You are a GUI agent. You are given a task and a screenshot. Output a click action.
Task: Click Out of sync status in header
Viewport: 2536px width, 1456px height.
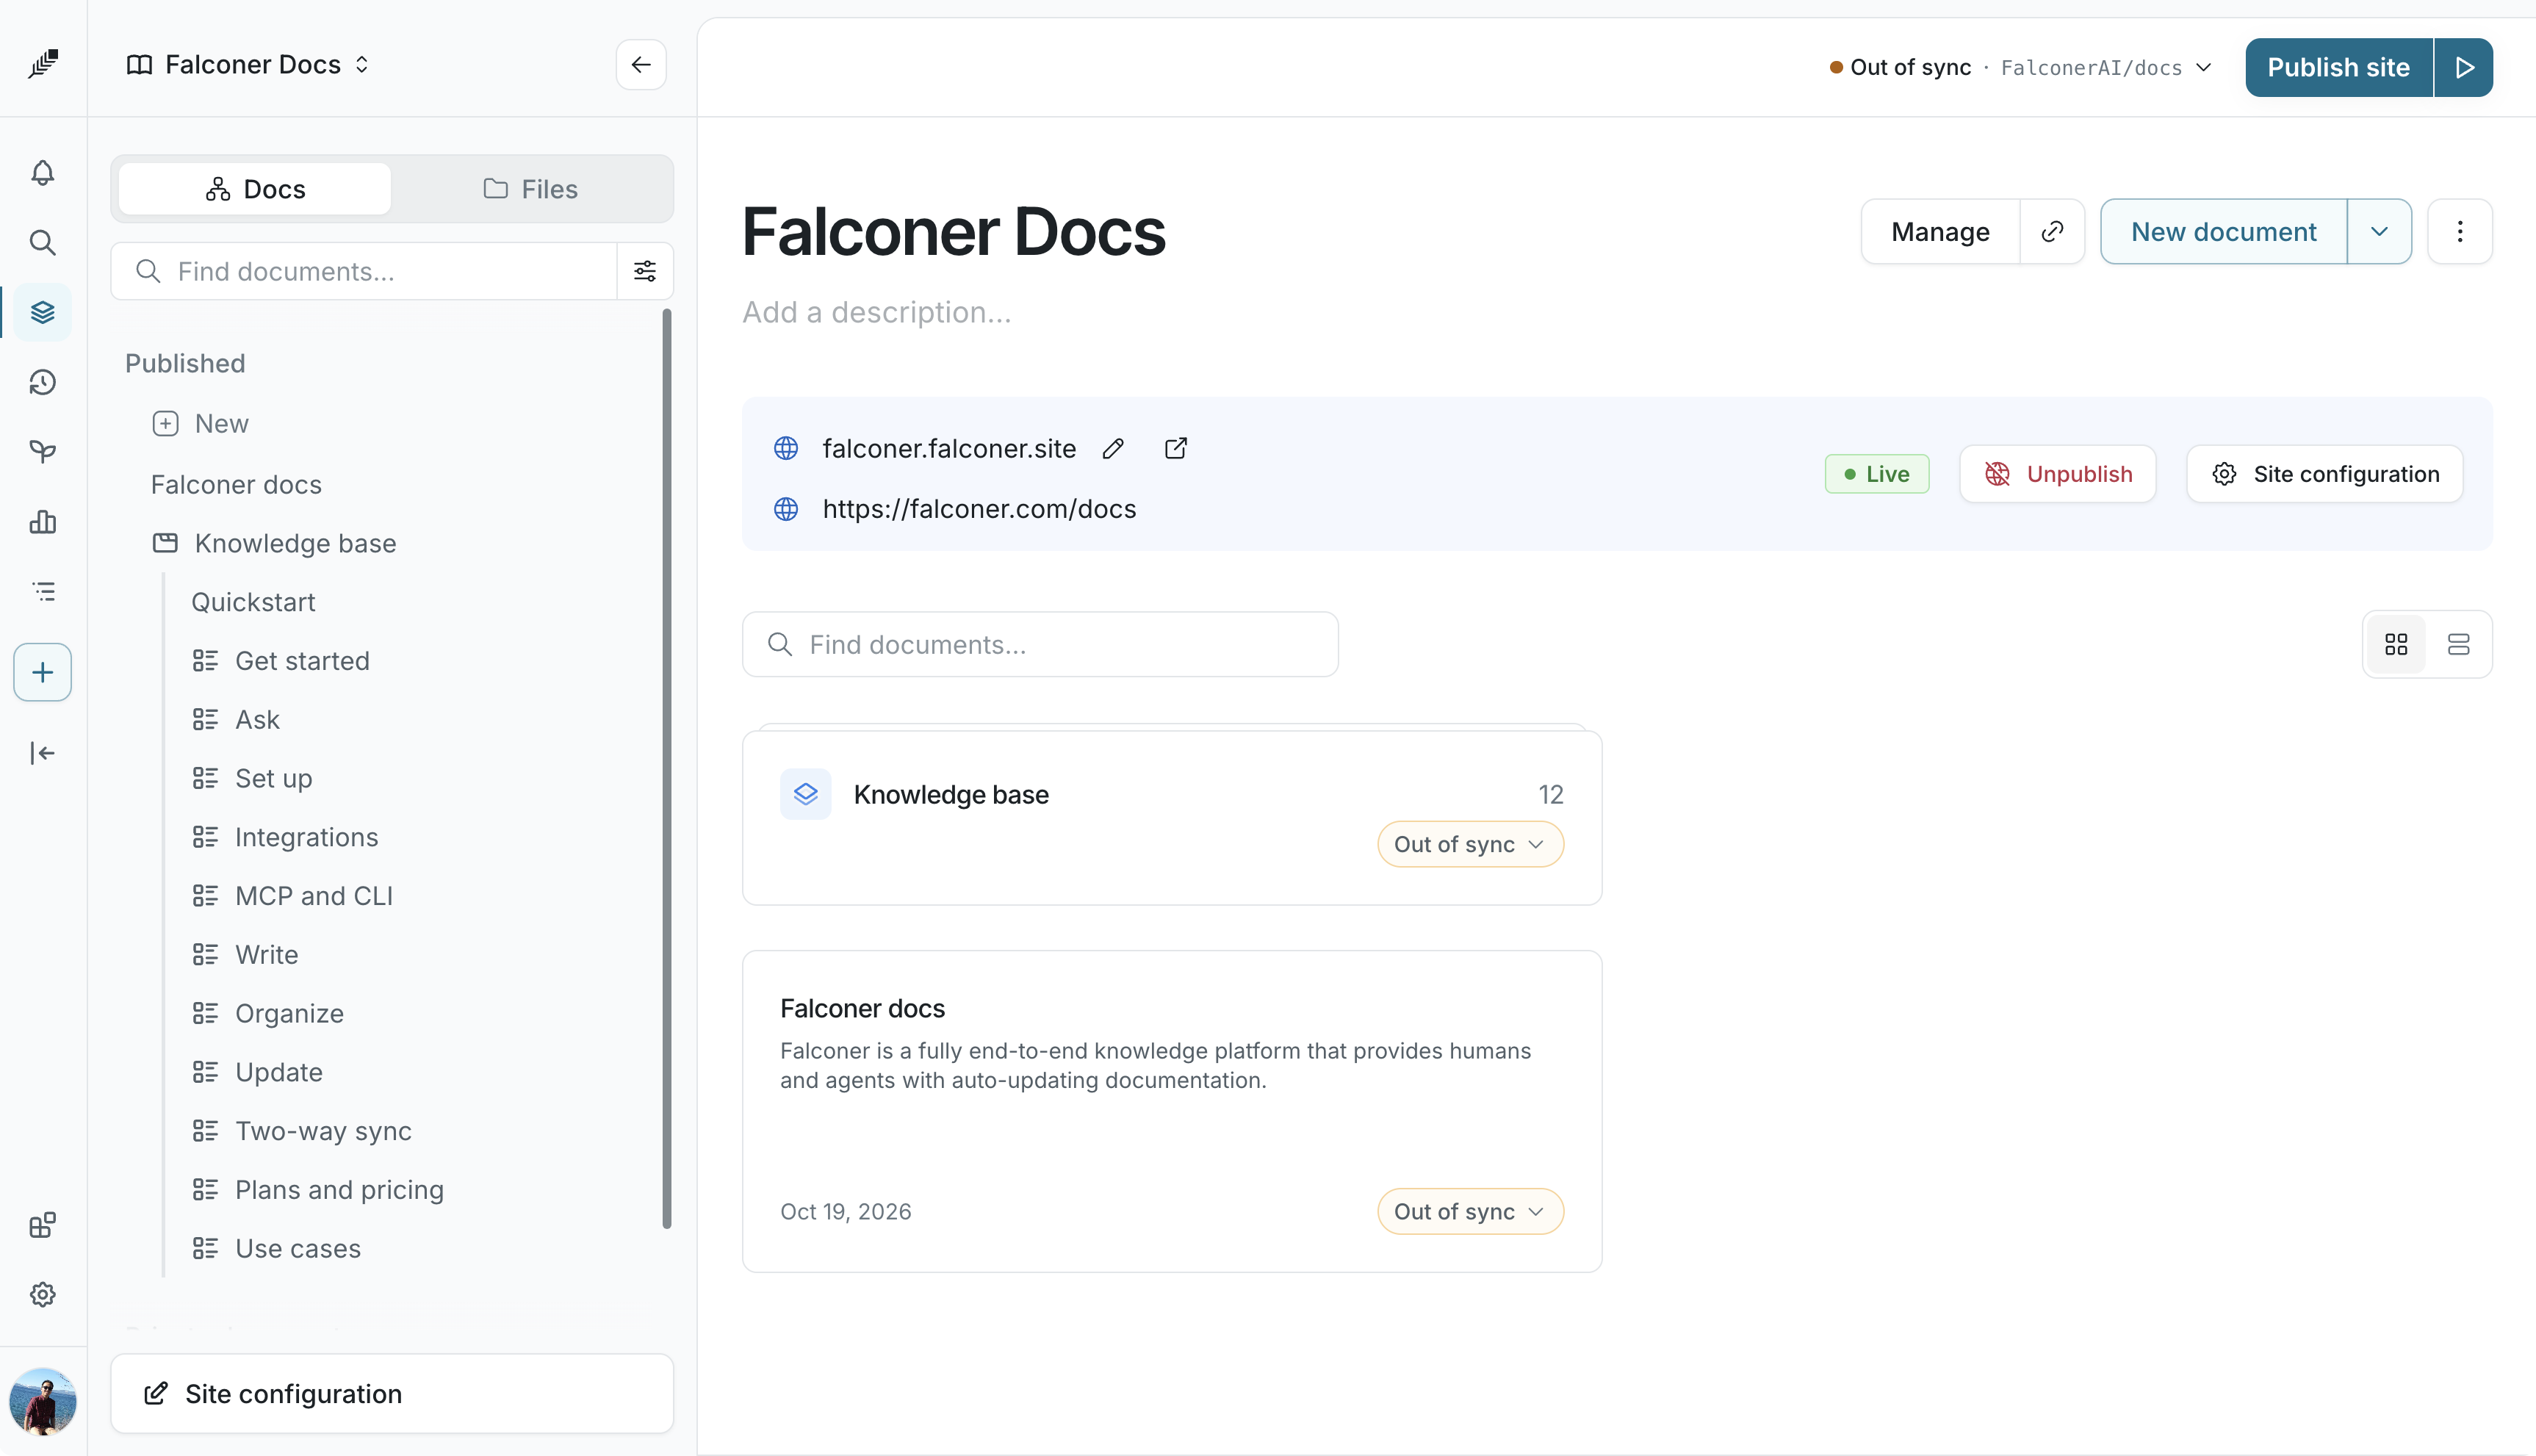point(1901,67)
